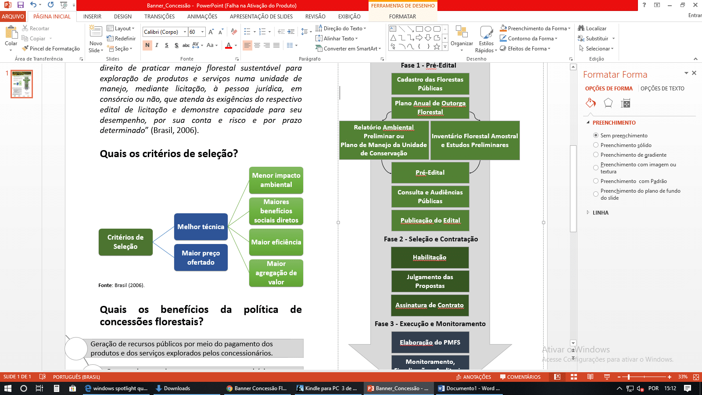The width and height of the screenshot is (702, 395).
Task: Switch to the INSERIR ribbon tab
Action: [92, 17]
